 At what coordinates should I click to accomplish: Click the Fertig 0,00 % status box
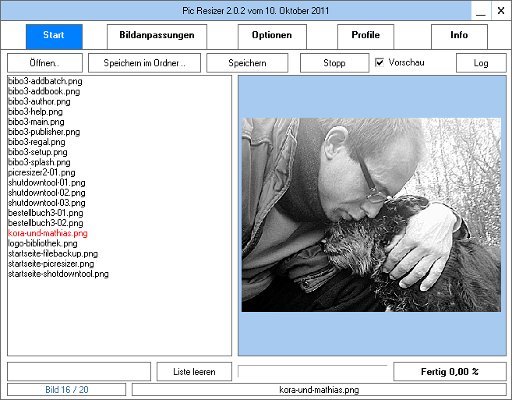[450, 372]
